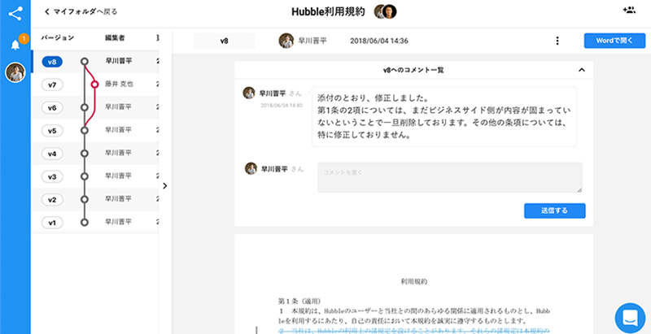The height and width of the screenshot is (334, 651).
Task: Click the red v7 branch node
Action: point(94,85)
